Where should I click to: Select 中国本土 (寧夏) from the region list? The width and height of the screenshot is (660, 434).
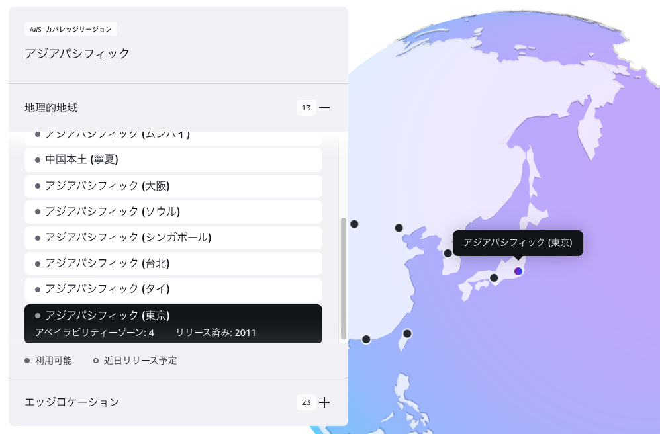click(173, 159)
